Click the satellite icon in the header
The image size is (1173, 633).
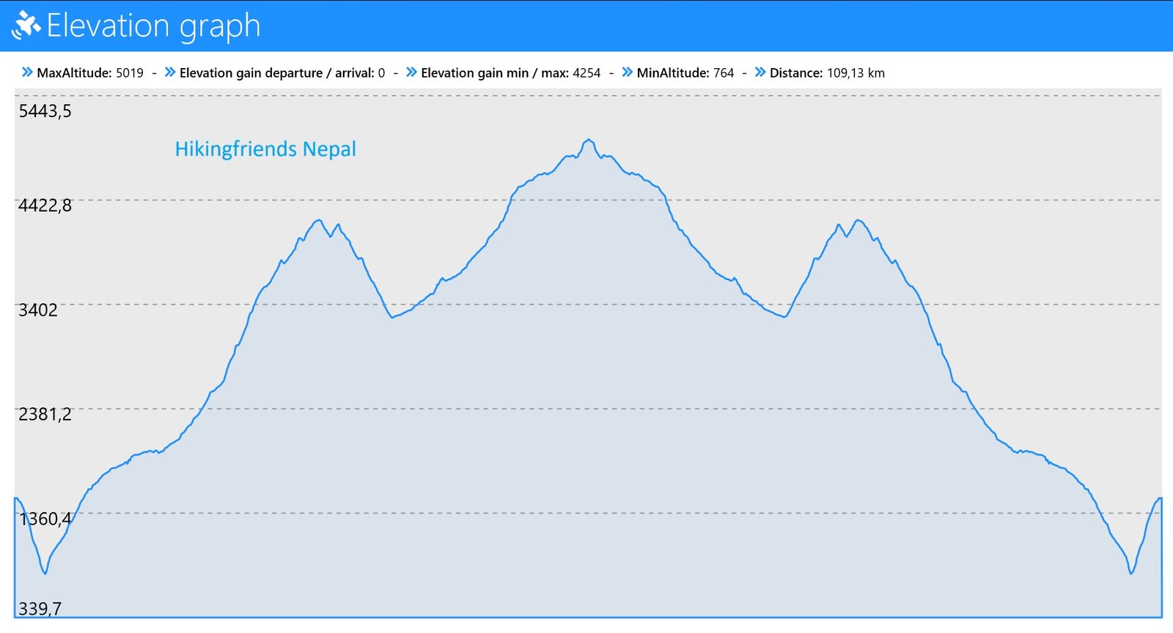(26, 26)
